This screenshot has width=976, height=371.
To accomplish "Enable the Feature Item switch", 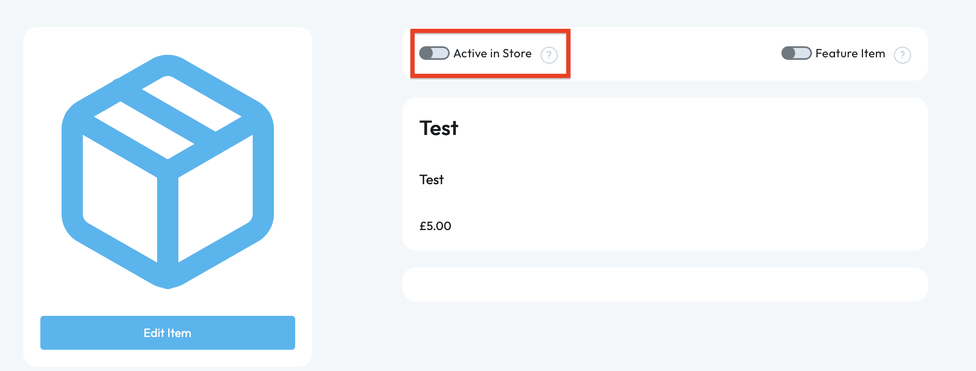I will coord(796,53).
